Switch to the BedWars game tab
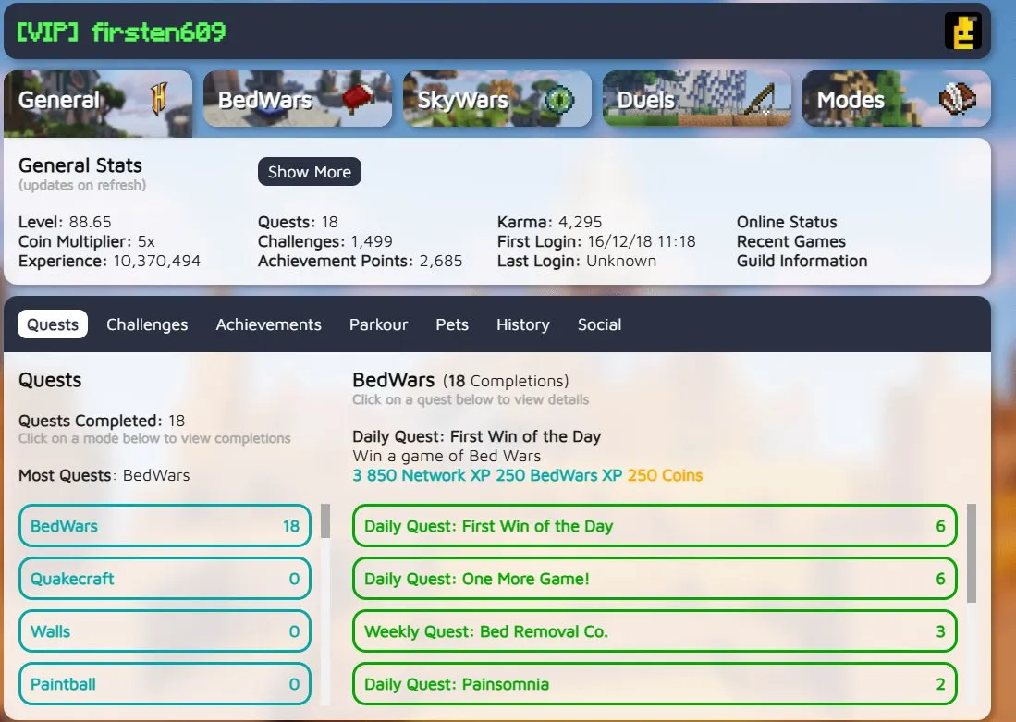 coord(298,99)
